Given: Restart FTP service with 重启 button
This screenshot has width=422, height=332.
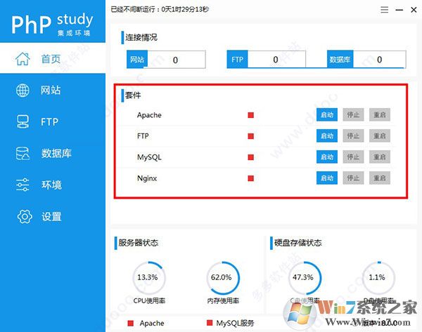Looking at the screenshot, I should [380, 135].
